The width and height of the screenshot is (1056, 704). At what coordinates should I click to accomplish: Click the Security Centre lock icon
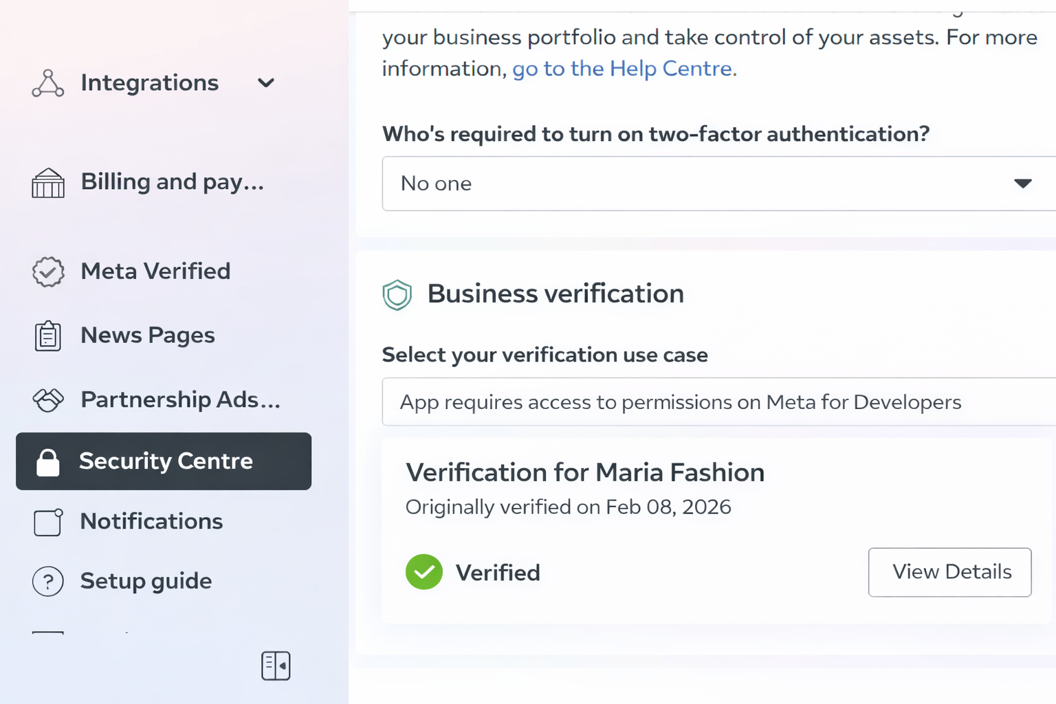pyautogui.click(x=48, y=462)
